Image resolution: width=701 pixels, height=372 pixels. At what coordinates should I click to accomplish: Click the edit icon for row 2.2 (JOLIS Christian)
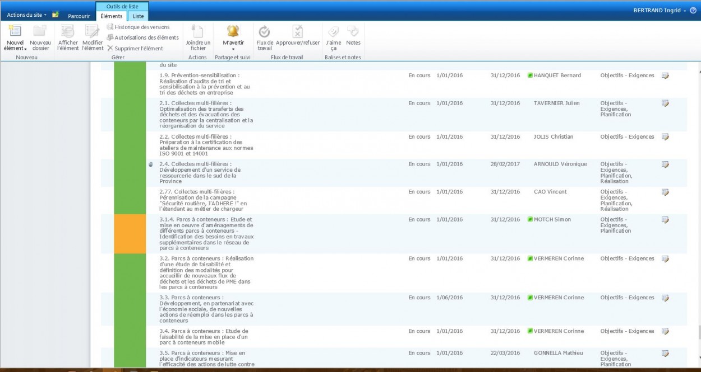(665, 137)
